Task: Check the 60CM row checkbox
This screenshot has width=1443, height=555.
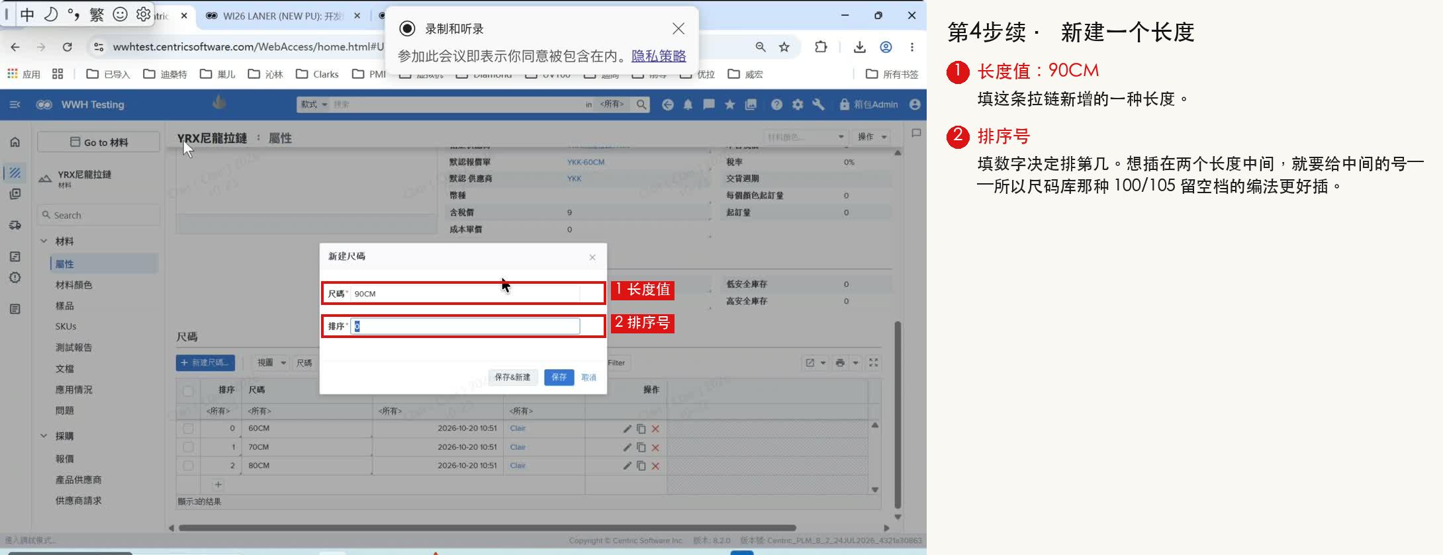Action: click(188, 429)
